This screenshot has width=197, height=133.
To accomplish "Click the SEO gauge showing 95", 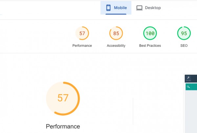I will pos(184,33).
